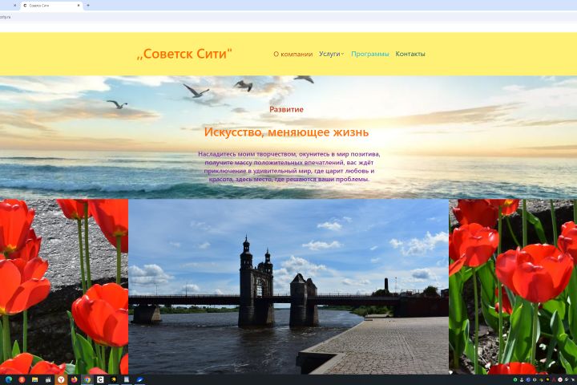577x385 pixels.
Task: Open Microsoft Store from the taskbar
Action: click(x=48, y=380)
